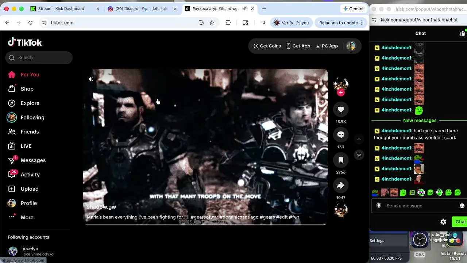The image size is (467, 263).
Task: Open Chrome's three-dot menu
Action: tap(362, 23)
